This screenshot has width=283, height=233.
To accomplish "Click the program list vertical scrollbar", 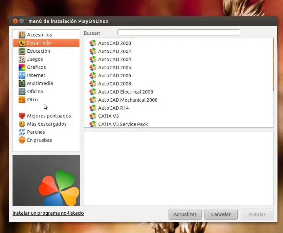I will pyautogui.click(x=273, y=64).
